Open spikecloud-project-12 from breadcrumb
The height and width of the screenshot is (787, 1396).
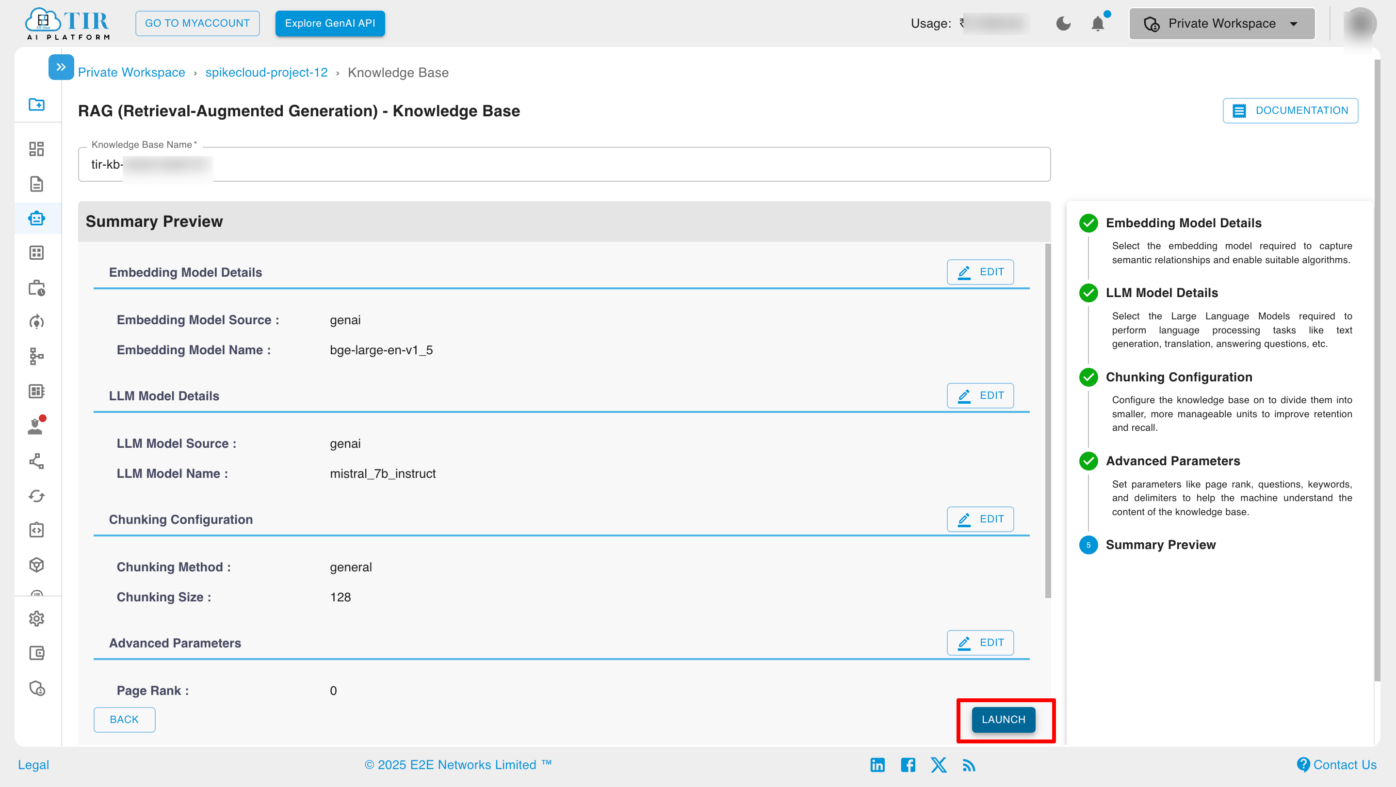click(x=266, y=72)
